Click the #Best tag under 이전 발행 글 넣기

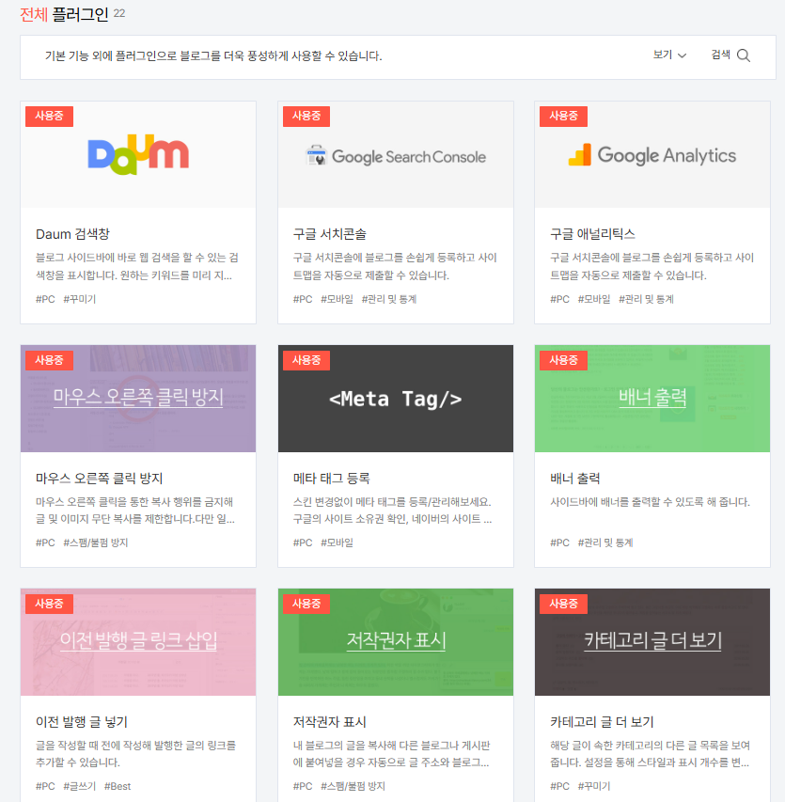coord(118,786)
